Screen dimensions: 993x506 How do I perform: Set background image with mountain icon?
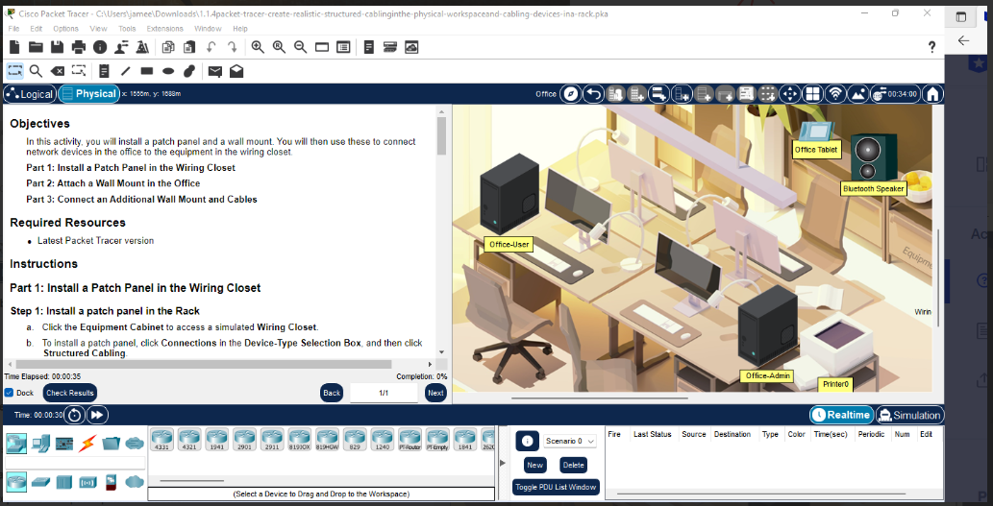[x=857, y=94]
